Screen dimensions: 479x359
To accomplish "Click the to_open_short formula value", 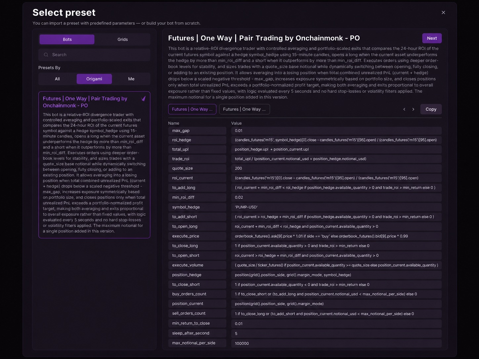I will (336, 256).
